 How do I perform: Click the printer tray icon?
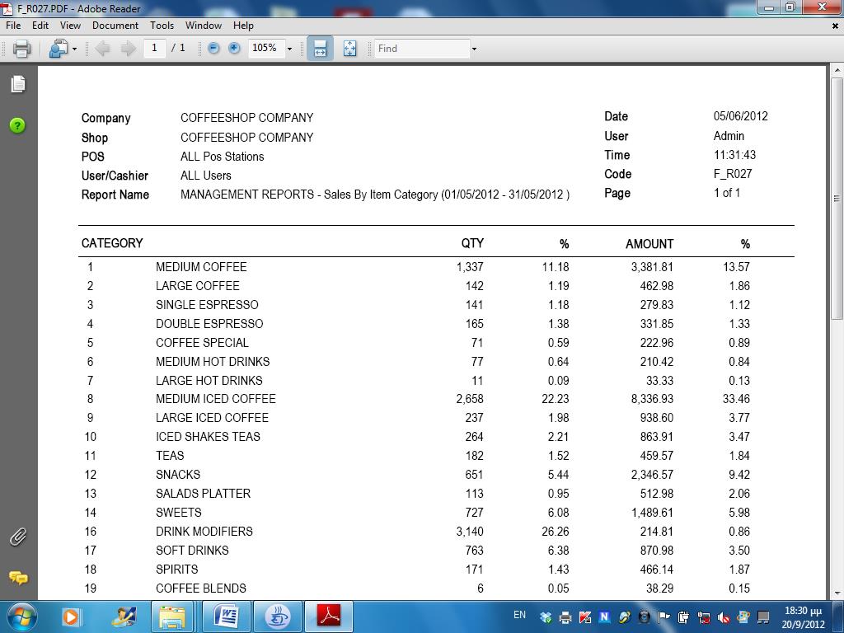click(x=565, y=617)
